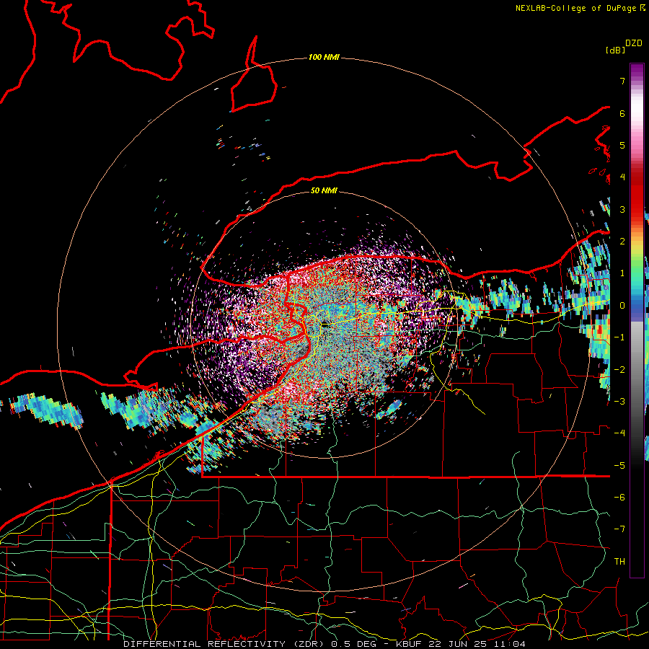This screenshot has width=649, height=649.
Task: Click the TH label on color scale
Action: 619,561
